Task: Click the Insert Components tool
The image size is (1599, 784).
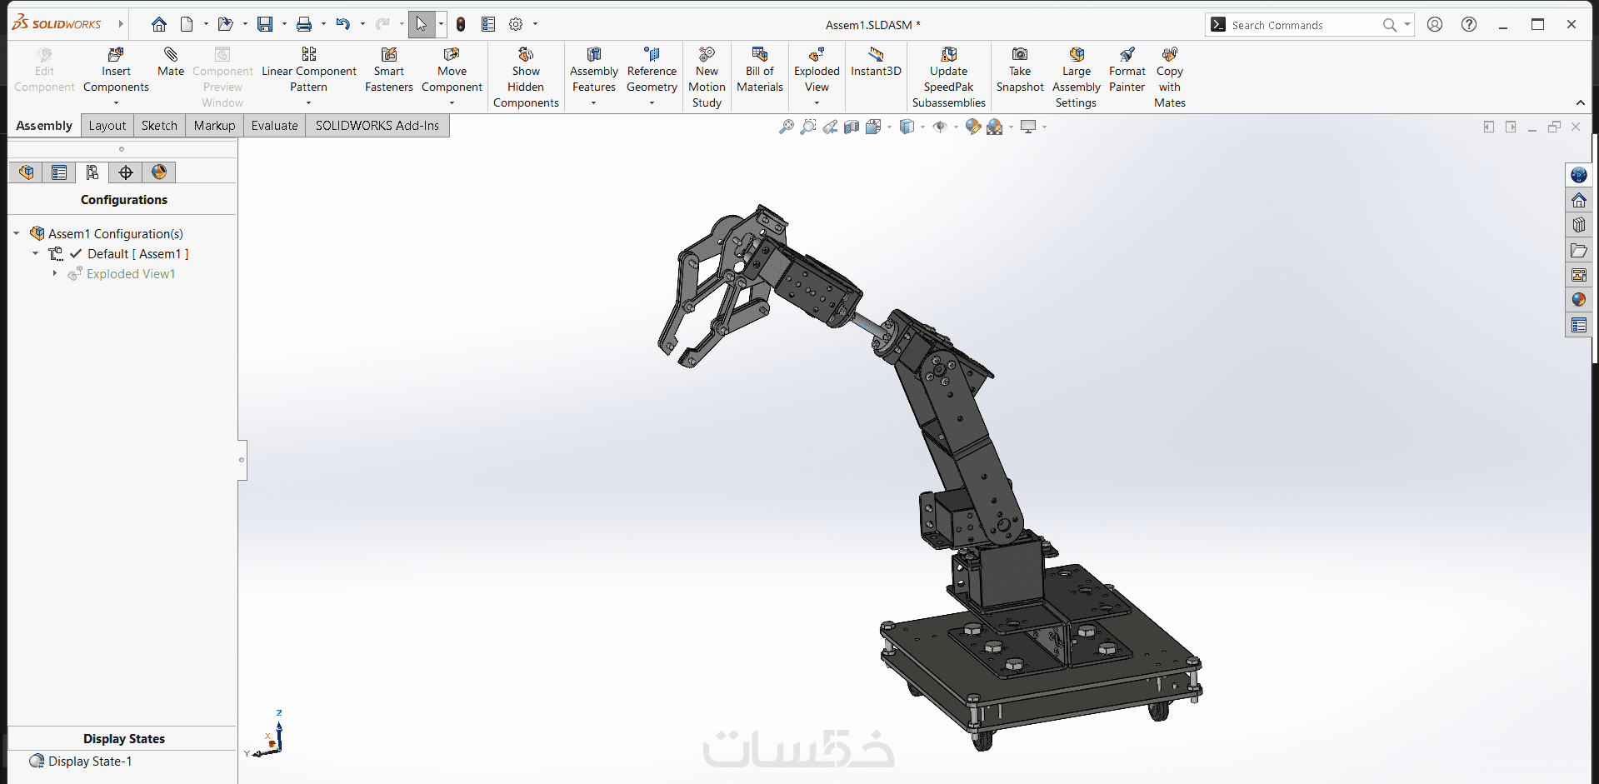Action: pos(116,70)
